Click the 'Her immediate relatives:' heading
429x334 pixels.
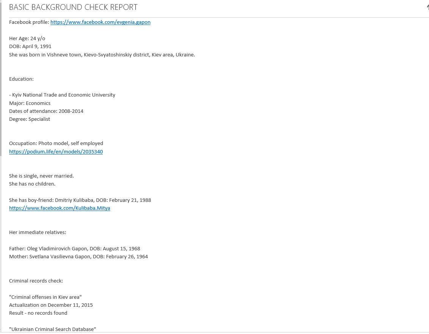(37, 233)
